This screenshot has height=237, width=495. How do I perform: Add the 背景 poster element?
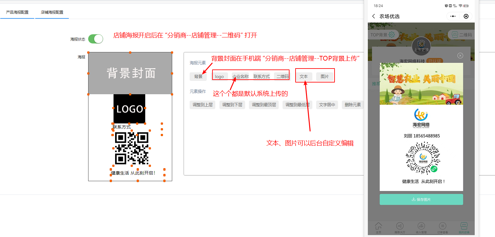[198, 76]
